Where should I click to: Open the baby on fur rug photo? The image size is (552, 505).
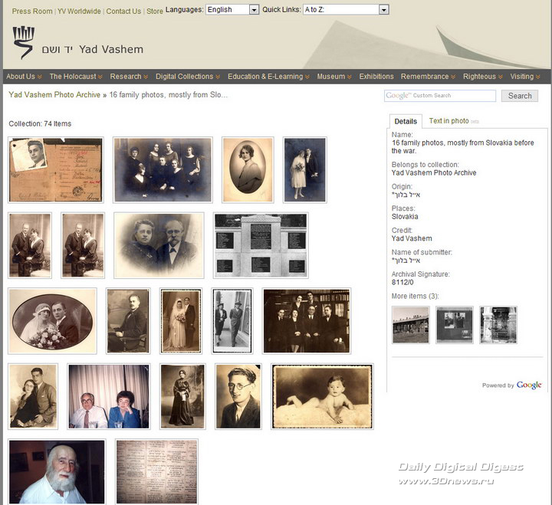(322, 396)
